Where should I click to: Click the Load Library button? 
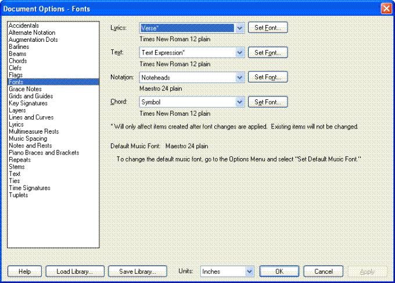pyautogui.click(x=74, y=271)
